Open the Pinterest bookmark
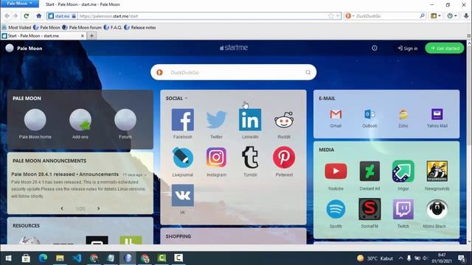This screenshot has height=265, width=472. [284, 157]
